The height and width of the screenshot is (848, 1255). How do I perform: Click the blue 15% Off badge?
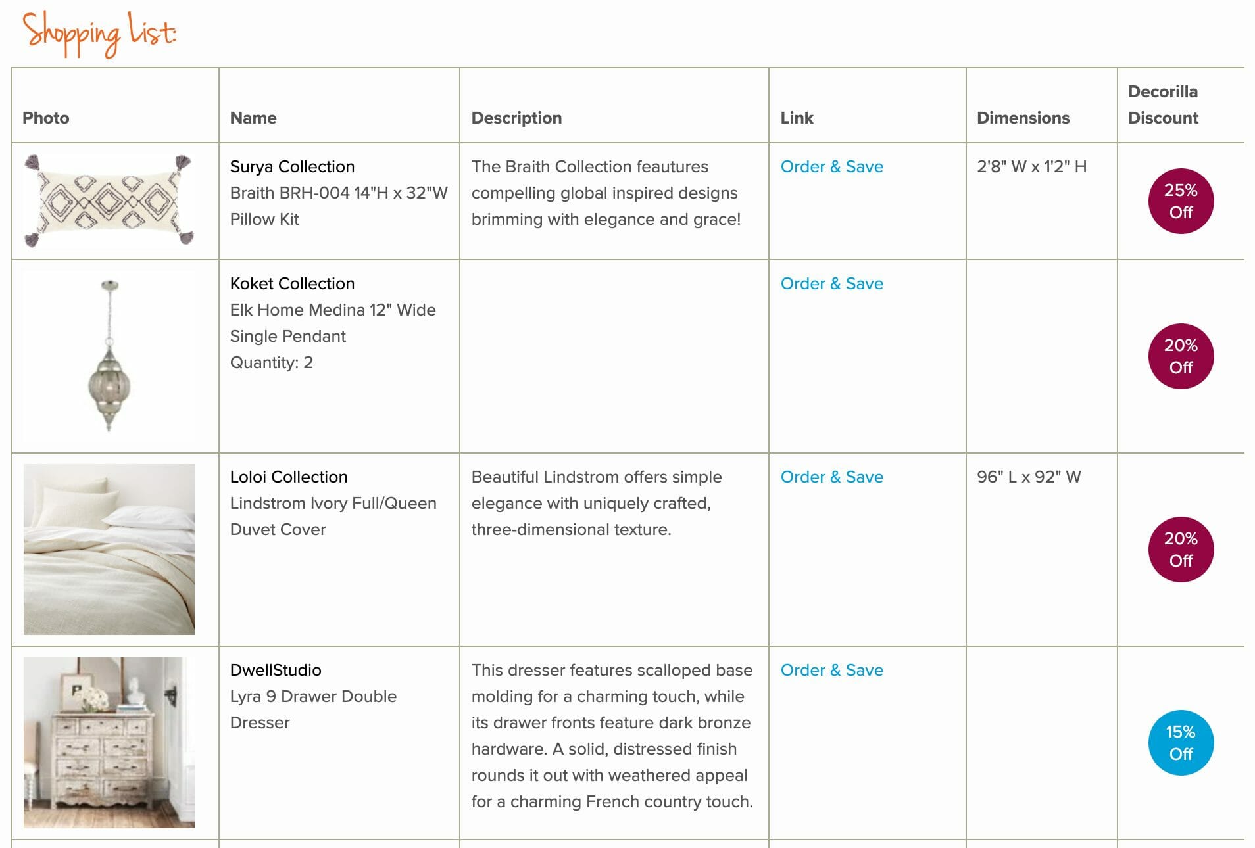(1181, 743)
